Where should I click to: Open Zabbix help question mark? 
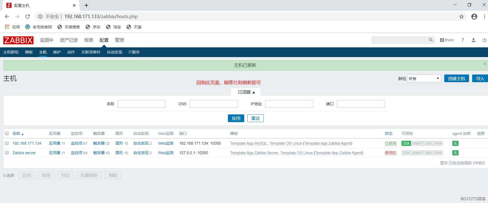[x=462, y=40]
